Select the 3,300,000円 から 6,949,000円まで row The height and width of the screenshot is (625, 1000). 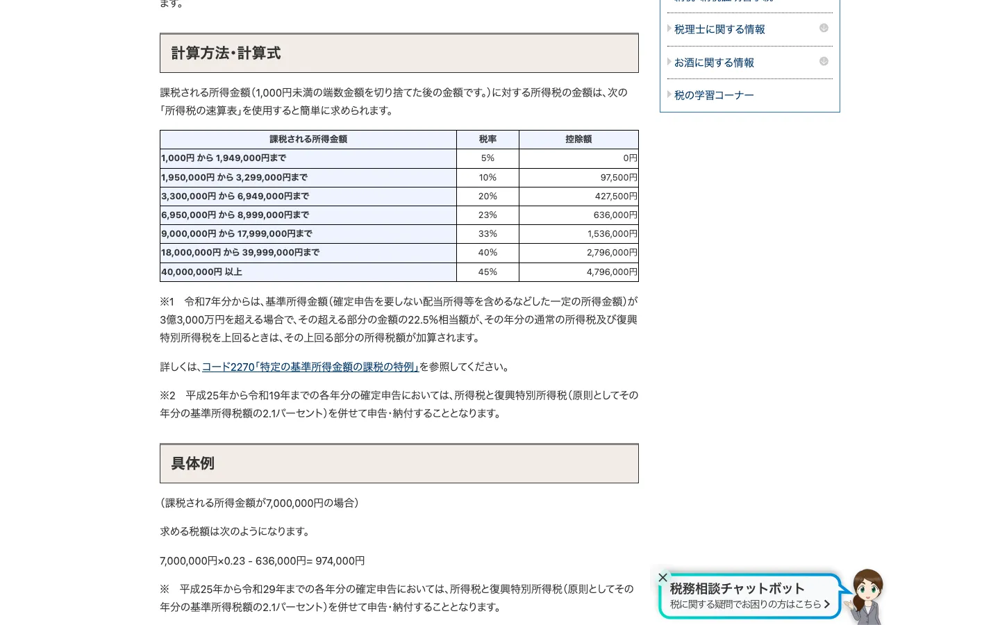coord(399,197)
